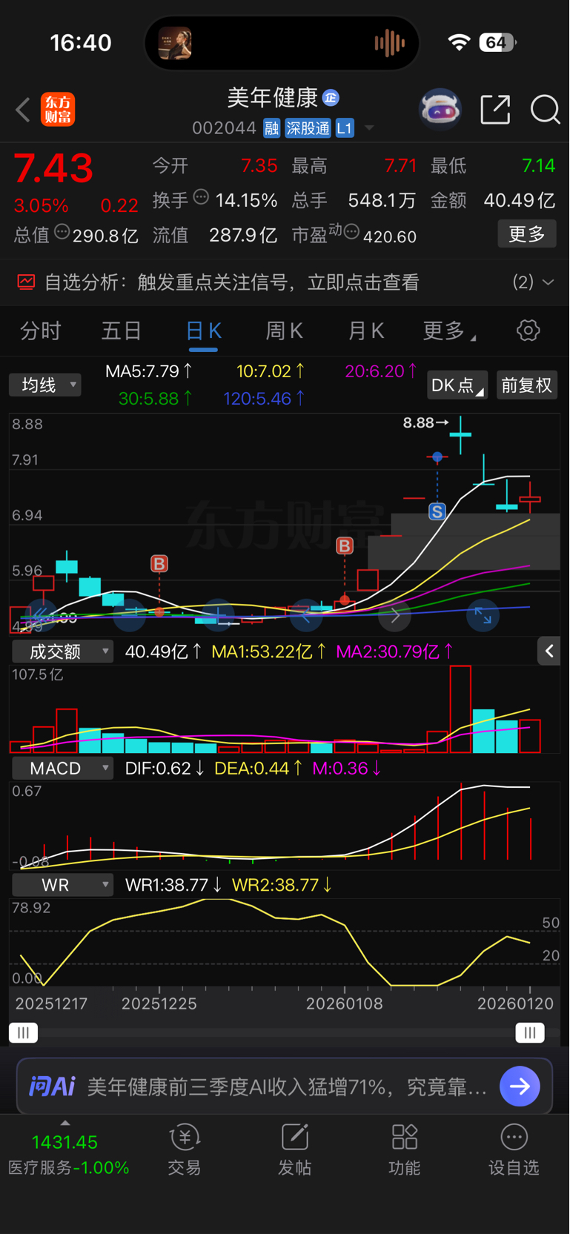The width and height of the screenshot is (570, 1234).
Task: Tap the share export icon
Action: pos(495,110)
